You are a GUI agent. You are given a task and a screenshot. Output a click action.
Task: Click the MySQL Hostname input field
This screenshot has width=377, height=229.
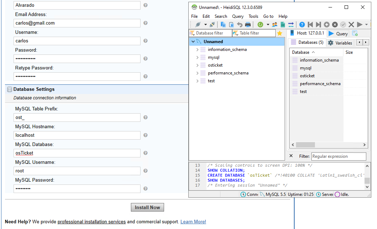77,135
